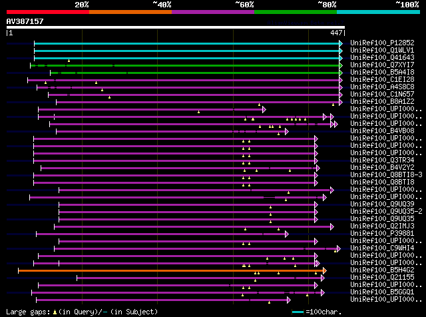426x317 pixels.
Task: Click the purple end arrowhead of Q21155 bar
Action: (322, 278)
